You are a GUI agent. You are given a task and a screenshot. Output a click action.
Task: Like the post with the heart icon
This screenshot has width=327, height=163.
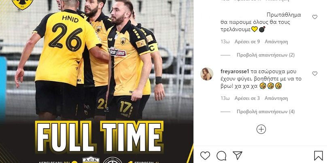click(x=205, y=156)
